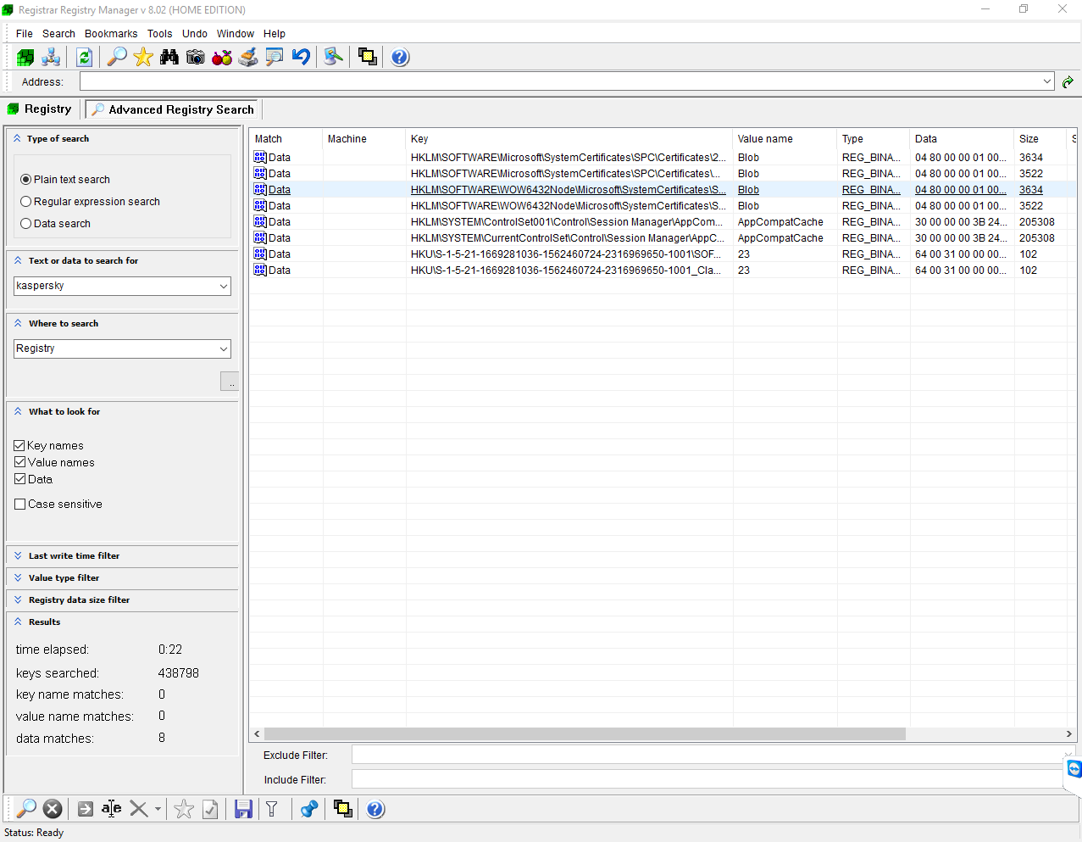Open the search text dropdown showing kaspersky
1082x842 pixels.
click(224, 286)
